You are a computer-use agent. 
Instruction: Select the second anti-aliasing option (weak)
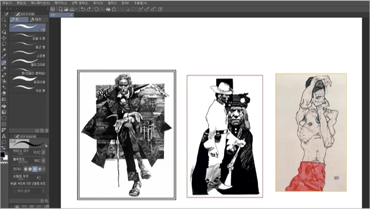pyautogui.click(x=30, y=169)
